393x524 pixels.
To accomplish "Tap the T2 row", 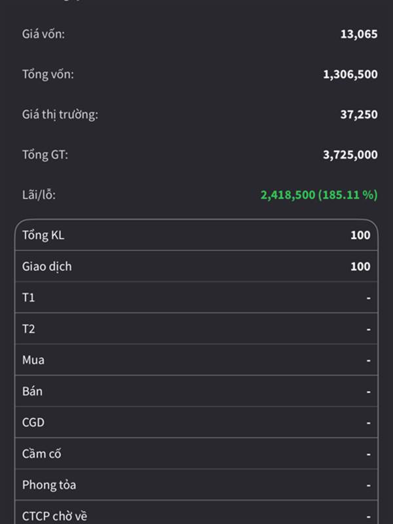I will point(196,329).
